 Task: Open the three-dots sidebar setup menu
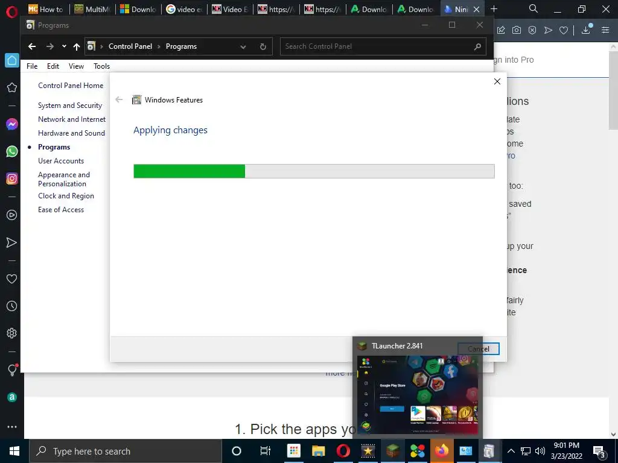pyautogui.click(x=12, y=427)
